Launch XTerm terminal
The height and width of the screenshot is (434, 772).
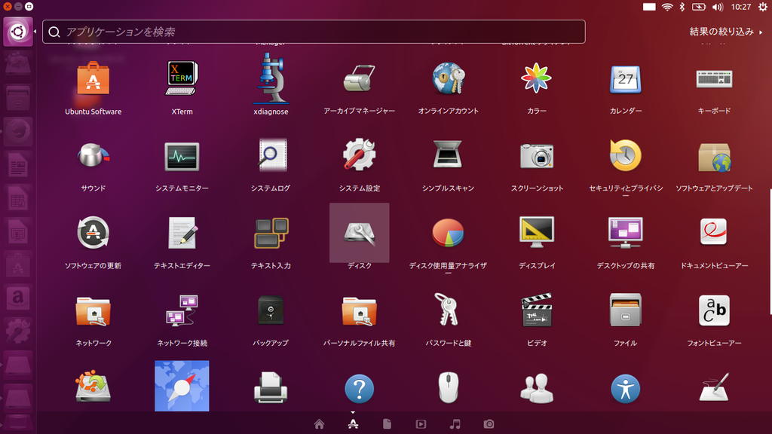pos(182,78)
